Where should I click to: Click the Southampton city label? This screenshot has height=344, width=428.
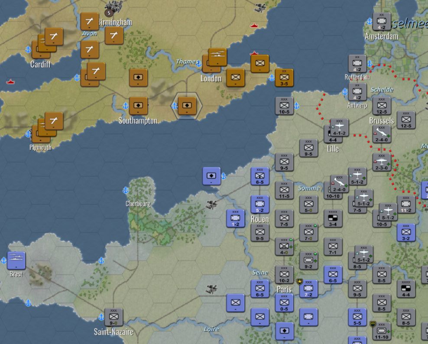click(x=138, y=121)
